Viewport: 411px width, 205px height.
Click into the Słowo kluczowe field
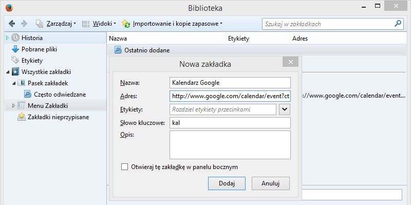coord(230,123)
